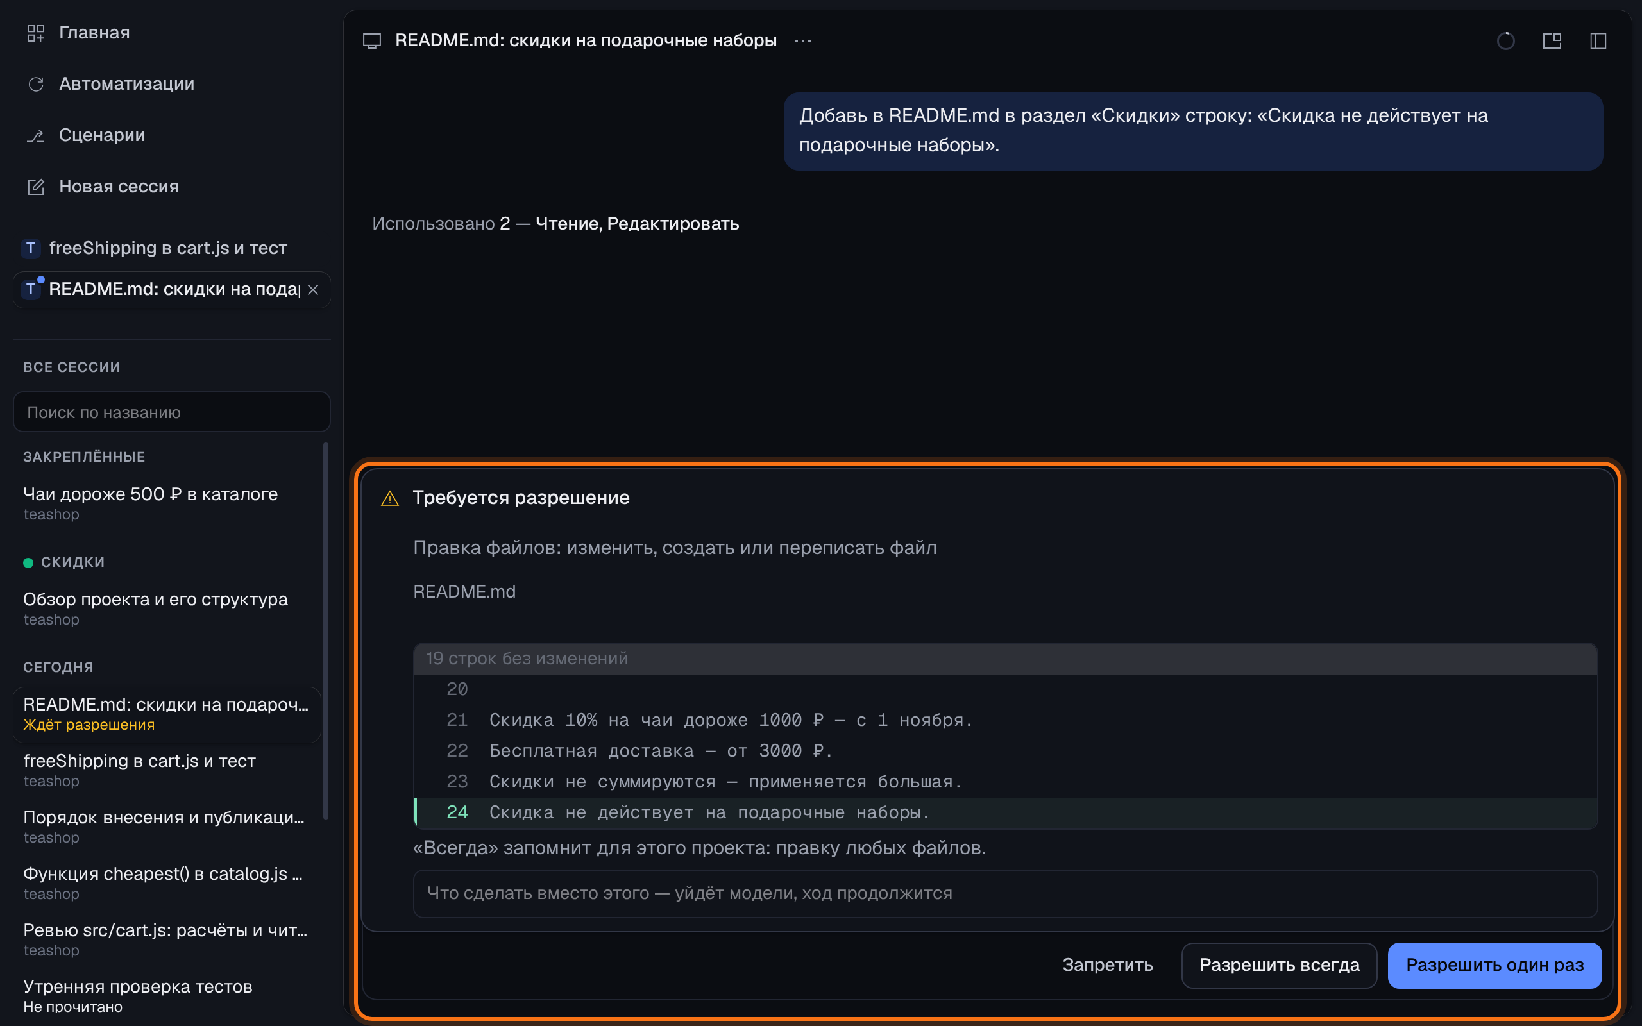Open freeShipping в cart.js session in list
1642x1026 pixels.
(x=166, y=770)
